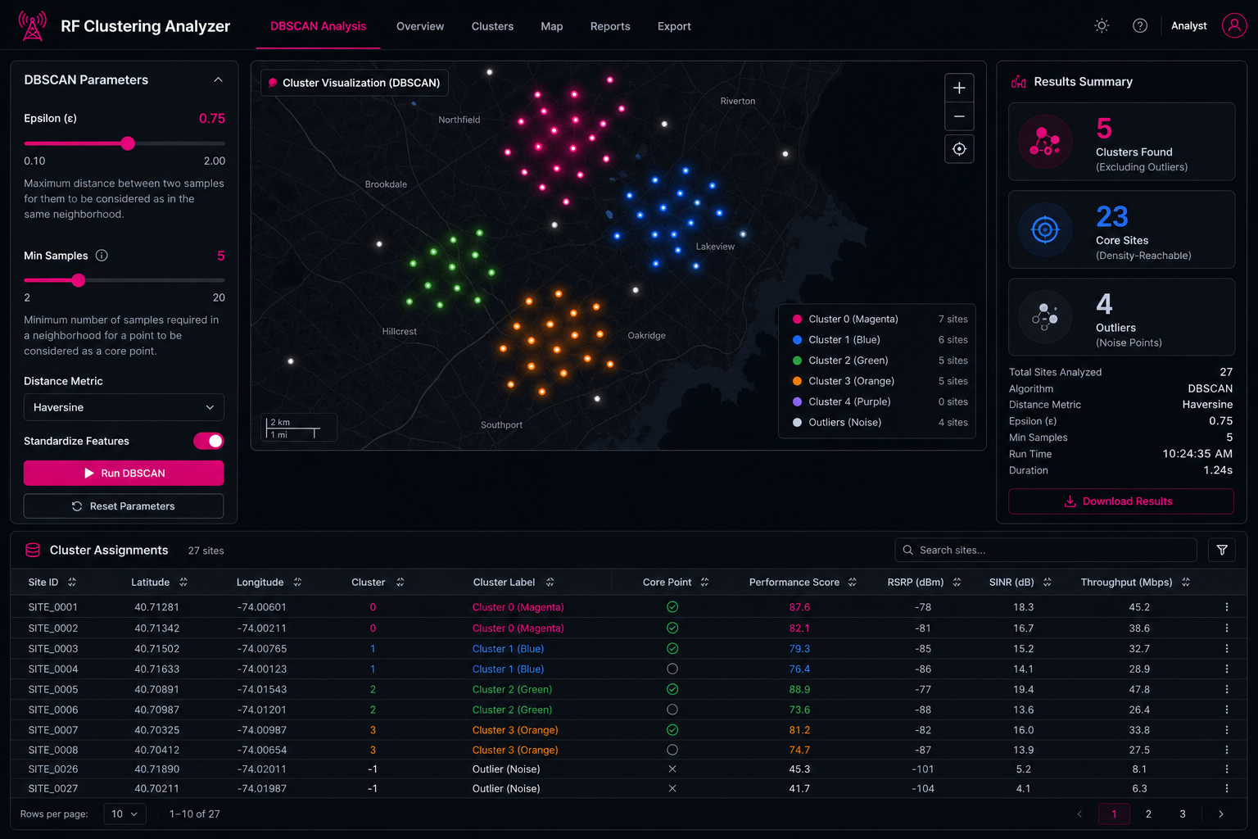Image resolution: width=1258 pixels, height=839 pixels.
Task: Click Cluster 1 (Blue) legend swatch
Action: tap(797, 339)
